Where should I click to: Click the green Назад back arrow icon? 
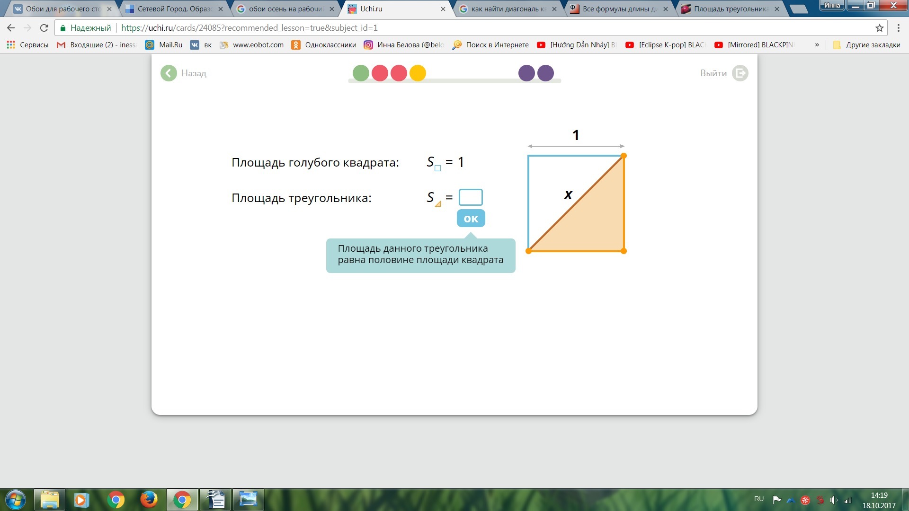pyautogui.click(x=169, y=73)
